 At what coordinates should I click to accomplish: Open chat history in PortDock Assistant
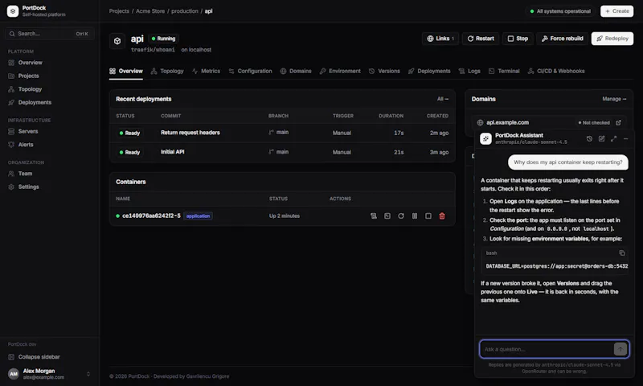(589, 138)
